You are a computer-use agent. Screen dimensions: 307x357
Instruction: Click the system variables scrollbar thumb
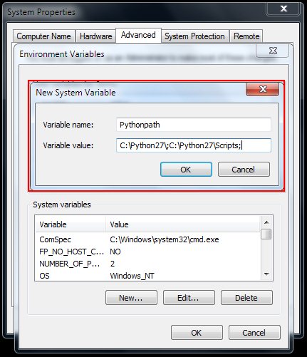(266, 234)
